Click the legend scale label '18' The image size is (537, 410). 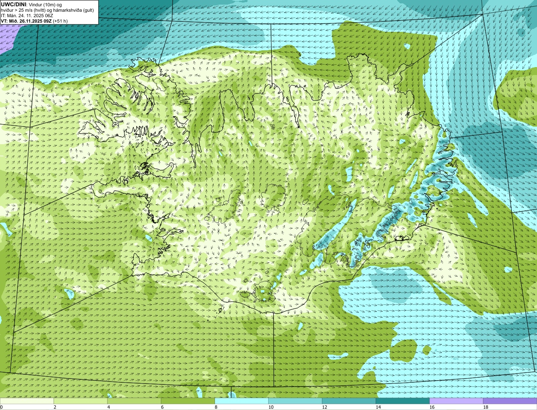[x=486, y=407]
